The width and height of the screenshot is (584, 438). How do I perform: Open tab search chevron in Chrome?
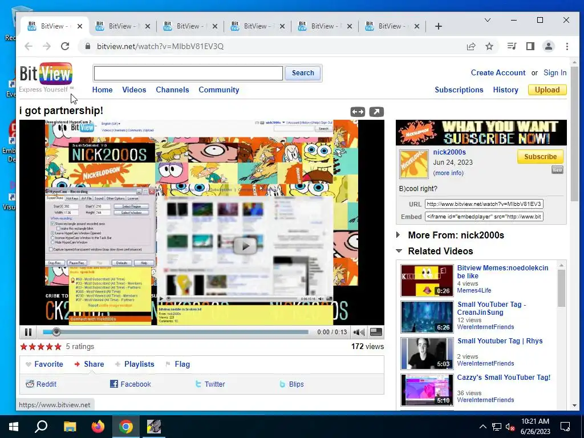pyautogui.click(x=487, y=20)
